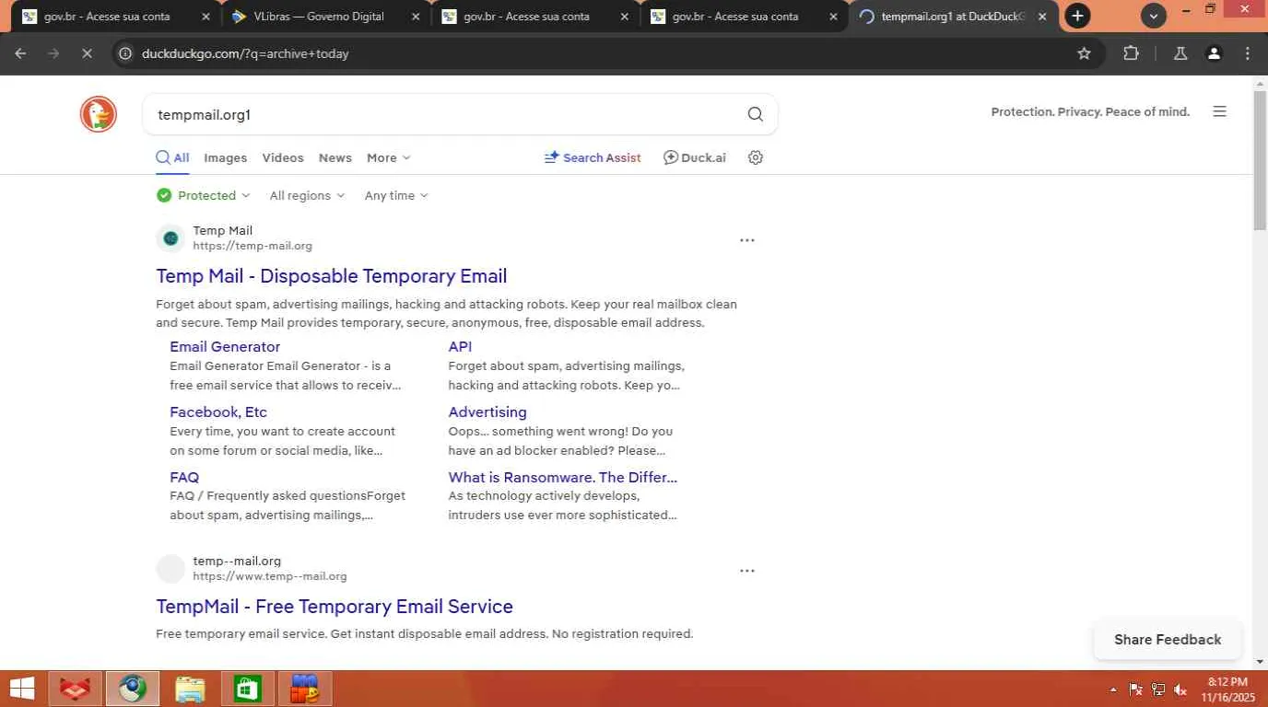Click the scrollbar down arrow
This screenshot has height=707, width=1268.
(x=1260, y=661)
